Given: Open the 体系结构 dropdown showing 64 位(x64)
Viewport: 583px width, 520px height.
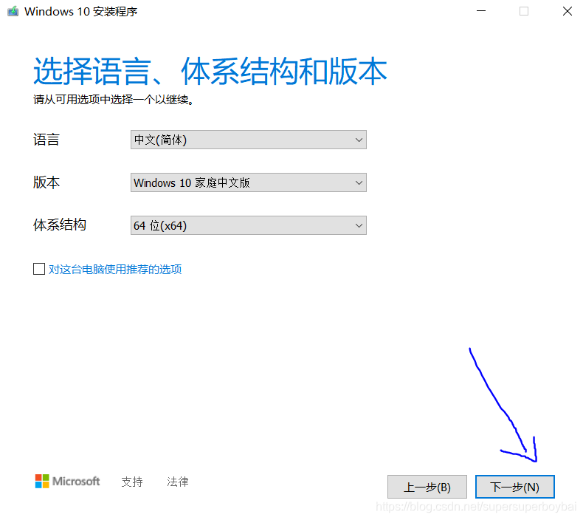Looking at the screenshot, I should click(x=249, y=225).
